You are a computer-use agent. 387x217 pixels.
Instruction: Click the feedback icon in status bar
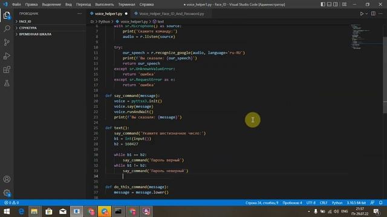[372, 203]
